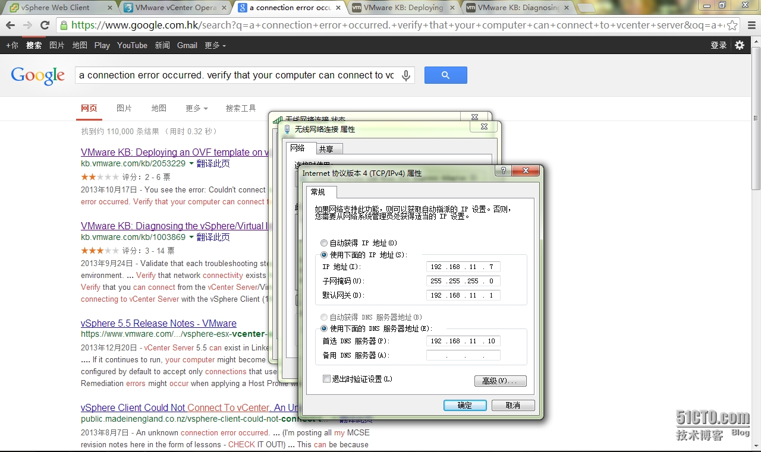761x452 pixels.
Task: Select use the following IP address
Action: coord(324,255)
